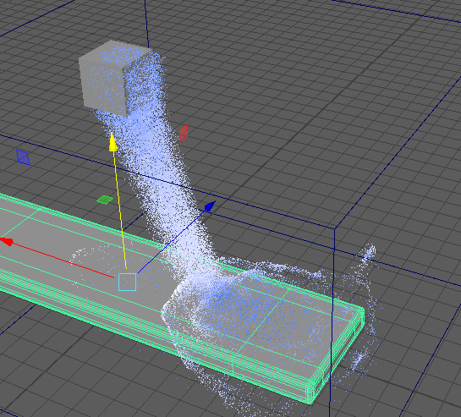Click the blue plane handle of manipulator
The image size is (461, 417).
[x=23, y=157]
